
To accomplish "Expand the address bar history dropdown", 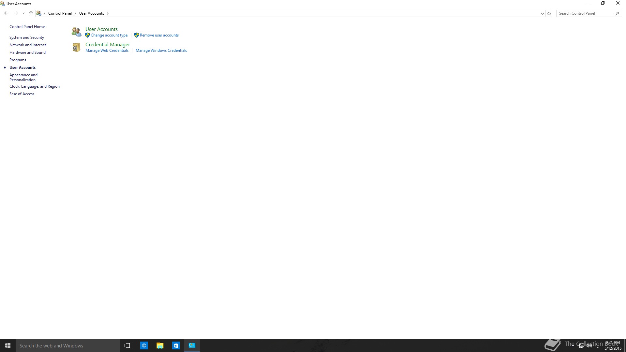I will point(542,13).
